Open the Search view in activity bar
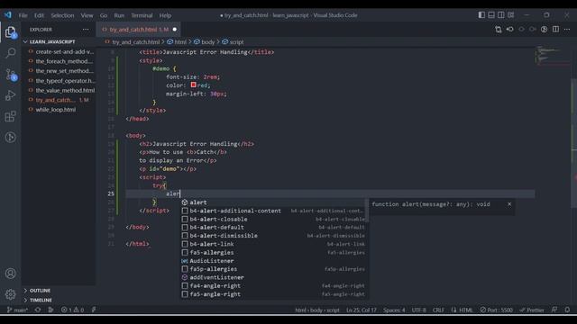 click(11, 53)
